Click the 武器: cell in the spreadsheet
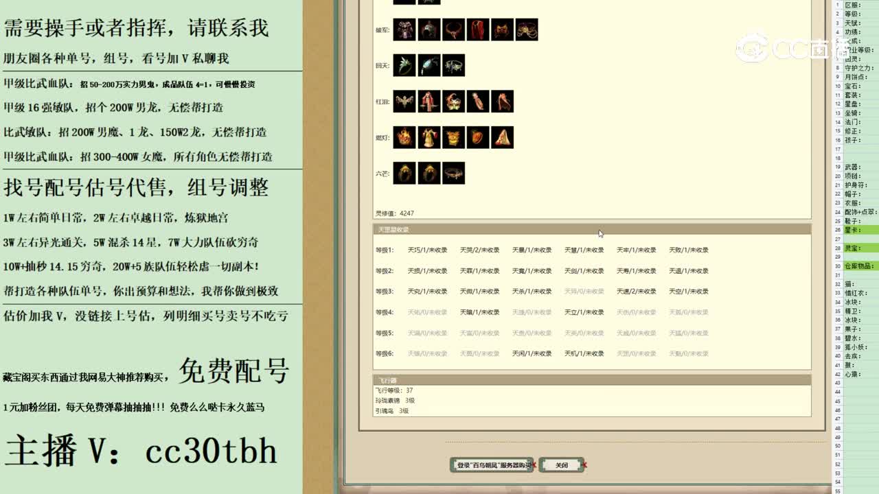This screenshot has width=879, height=494. [x=860, y=167]
